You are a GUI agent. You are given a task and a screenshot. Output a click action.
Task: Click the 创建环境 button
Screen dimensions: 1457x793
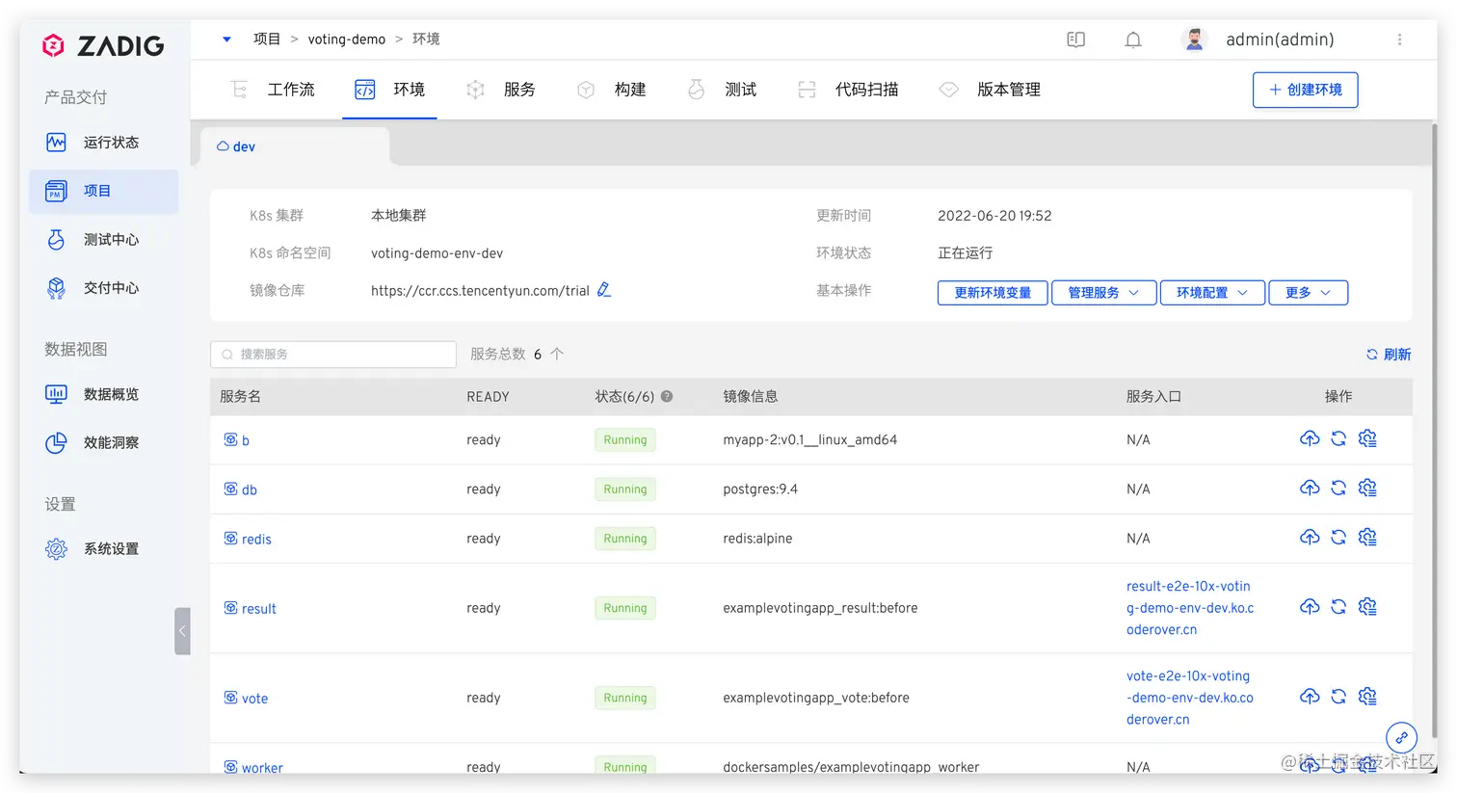coord(1305,90)
